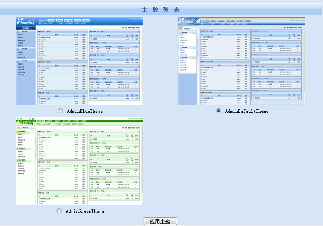The width and height of the screenshot is (323, 226).
Task: Click top navigation tabs in blue preview
Action: pyautogui.click(x=64, y=20)
